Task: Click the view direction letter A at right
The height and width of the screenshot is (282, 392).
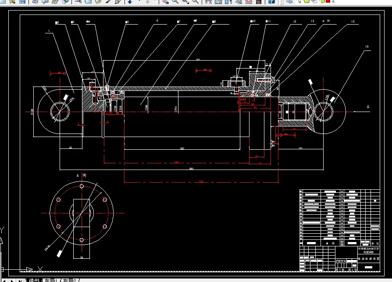Action: 368,107
